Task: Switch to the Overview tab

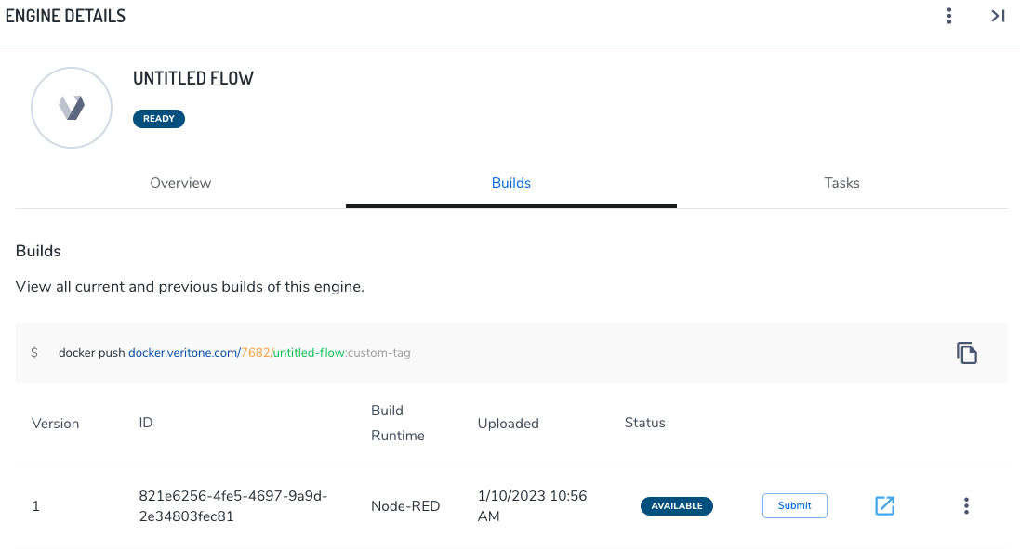Action: point(180,183)
